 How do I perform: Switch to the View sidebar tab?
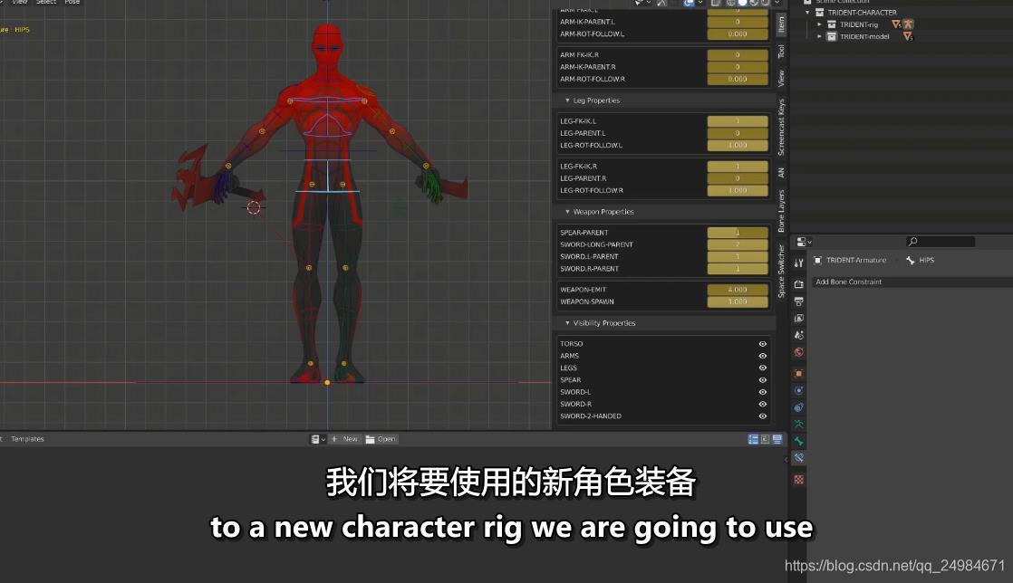(x=781, y=79)
